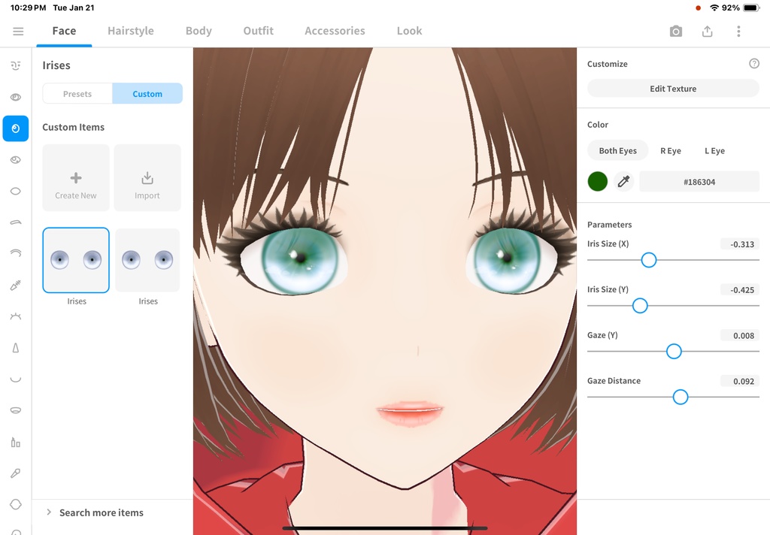Open the hamburger main menu icon
This screenshot has width=770, height=535.
(x=18, y=31)
